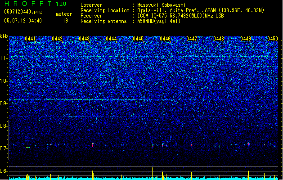
Task: Click the date stamp 05.07.12 04:40
Action: pyautogui.click(x=23, y=21)
